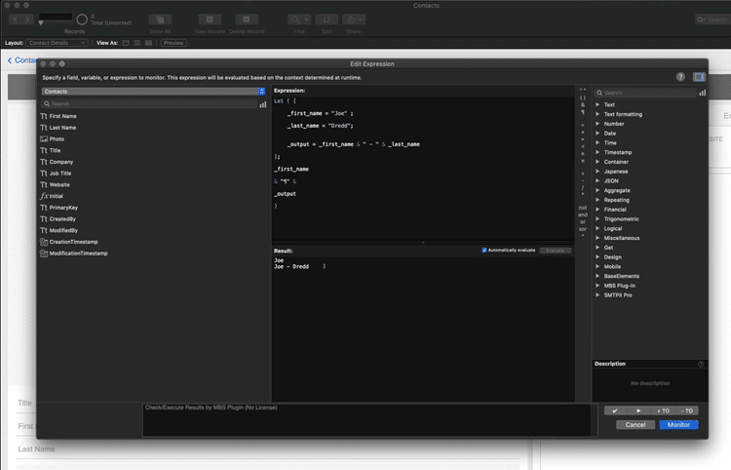Screen dimensions: 731x470
Task: Go to next record arrow in Contacts
Action: [x=28, y=20]
